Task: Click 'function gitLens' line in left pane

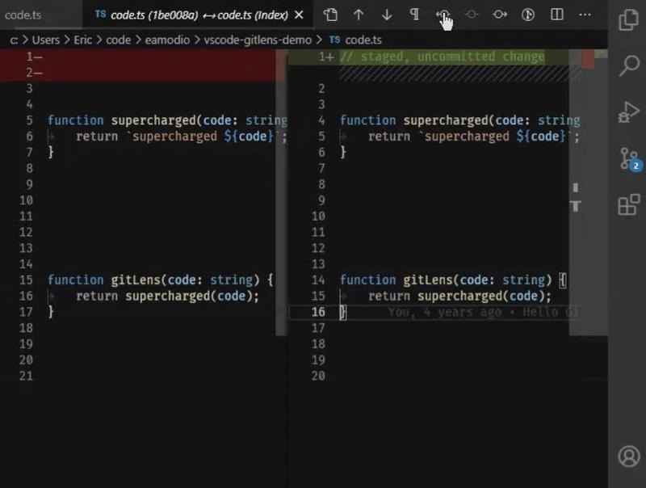Action: (x=160, y=280)
